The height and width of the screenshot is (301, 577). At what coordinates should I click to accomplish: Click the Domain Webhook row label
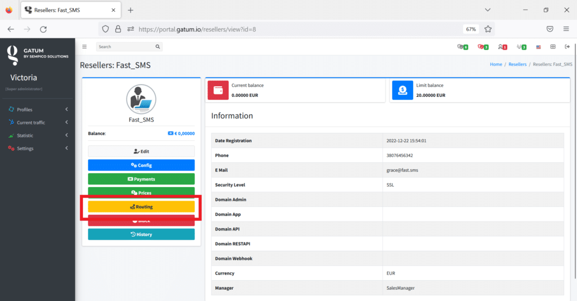click(234, 259)
